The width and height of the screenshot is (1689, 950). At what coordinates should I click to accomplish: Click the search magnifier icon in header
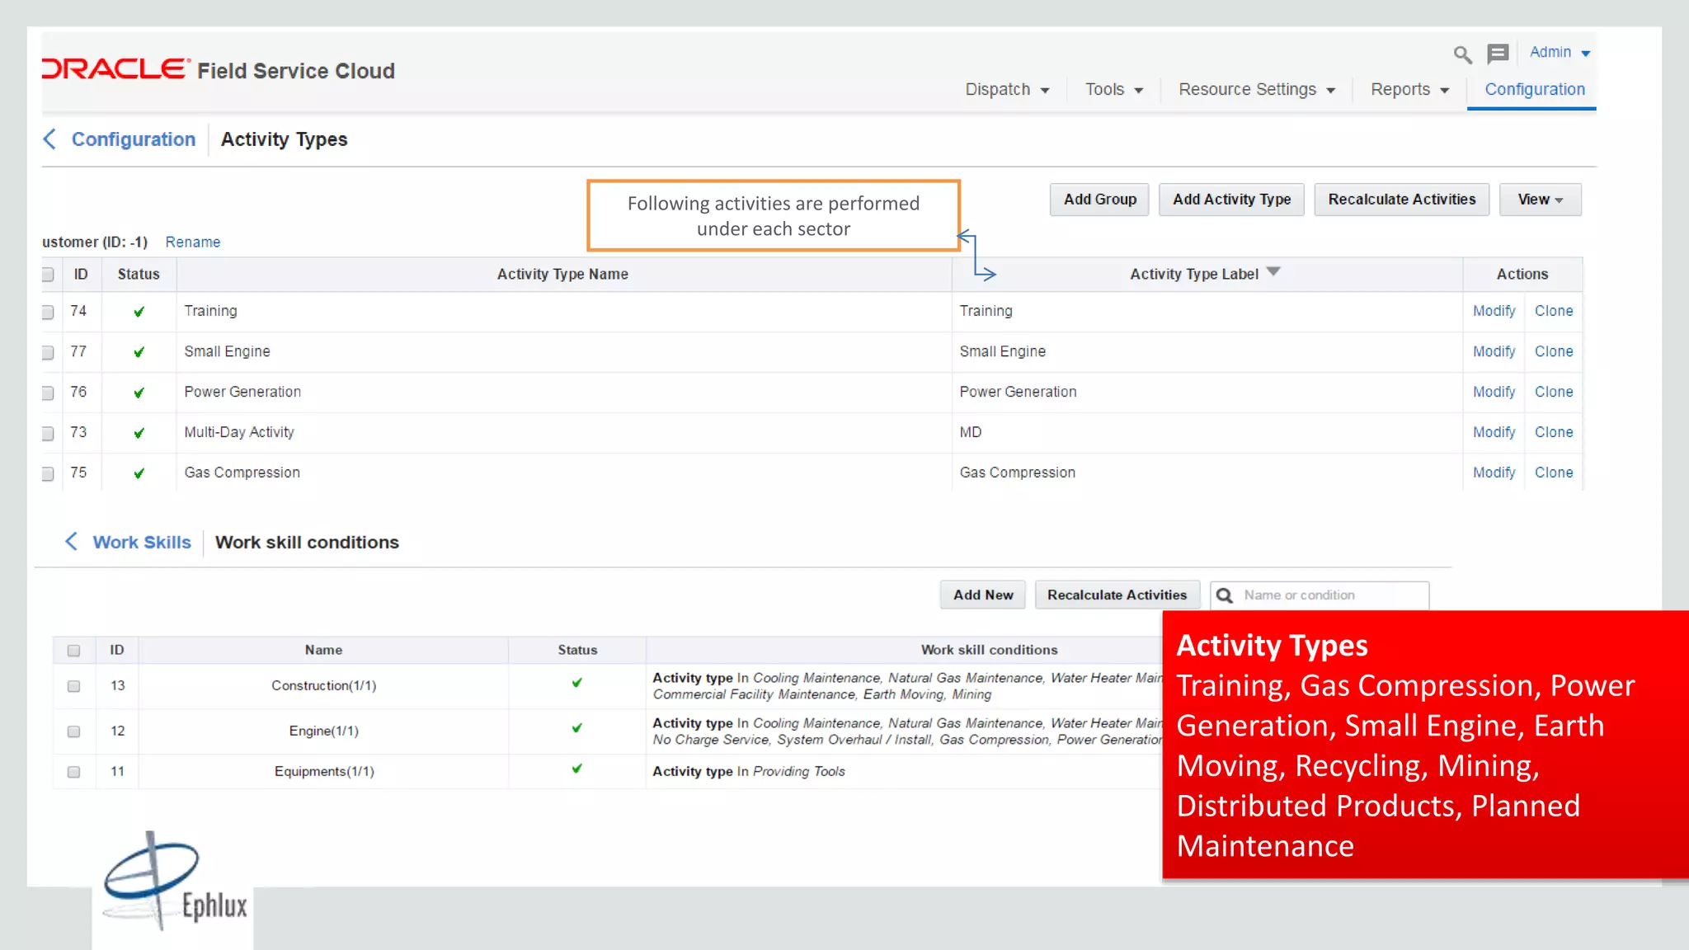(x=1462, y=54)
